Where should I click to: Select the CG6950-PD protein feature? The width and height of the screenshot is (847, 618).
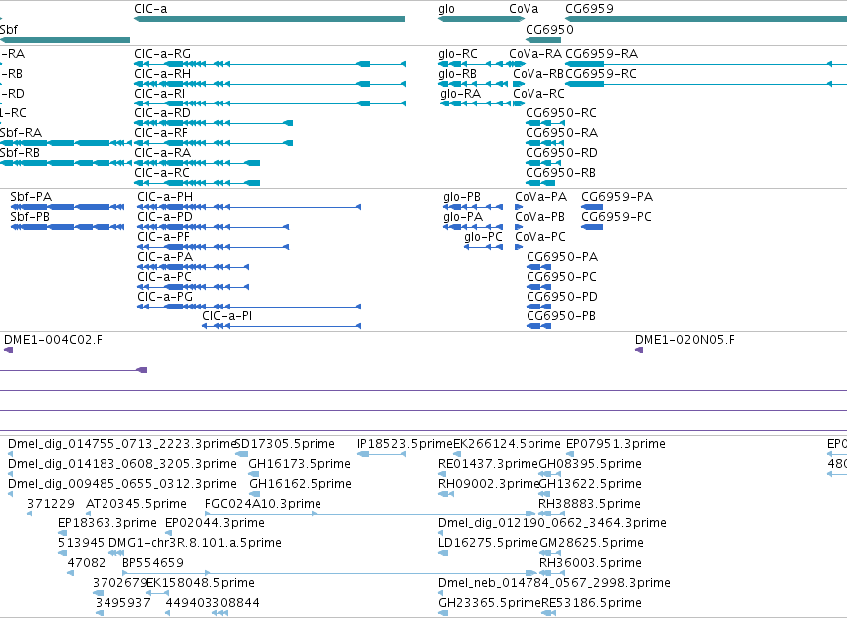[539, 307]
